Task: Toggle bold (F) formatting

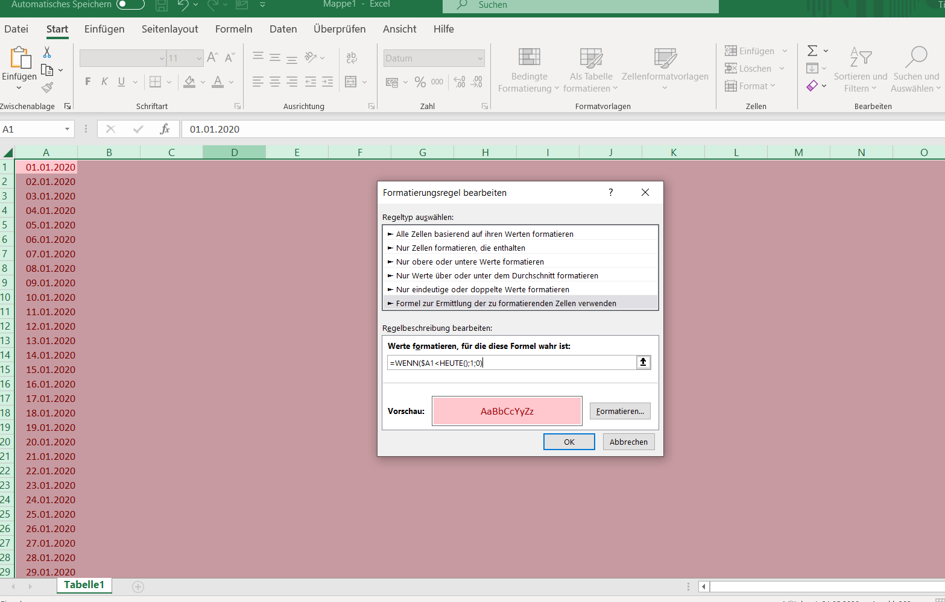Action: point(88,81)
